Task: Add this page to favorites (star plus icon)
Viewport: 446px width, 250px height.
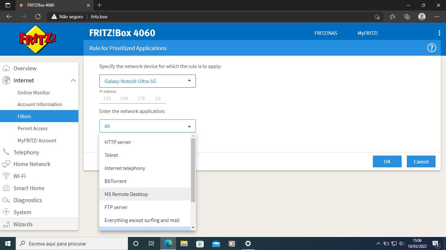Action: pyautogui.click(x=377, y=17)
